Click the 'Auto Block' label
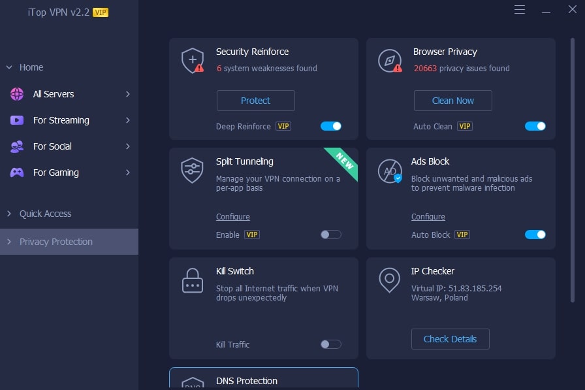 430,235
